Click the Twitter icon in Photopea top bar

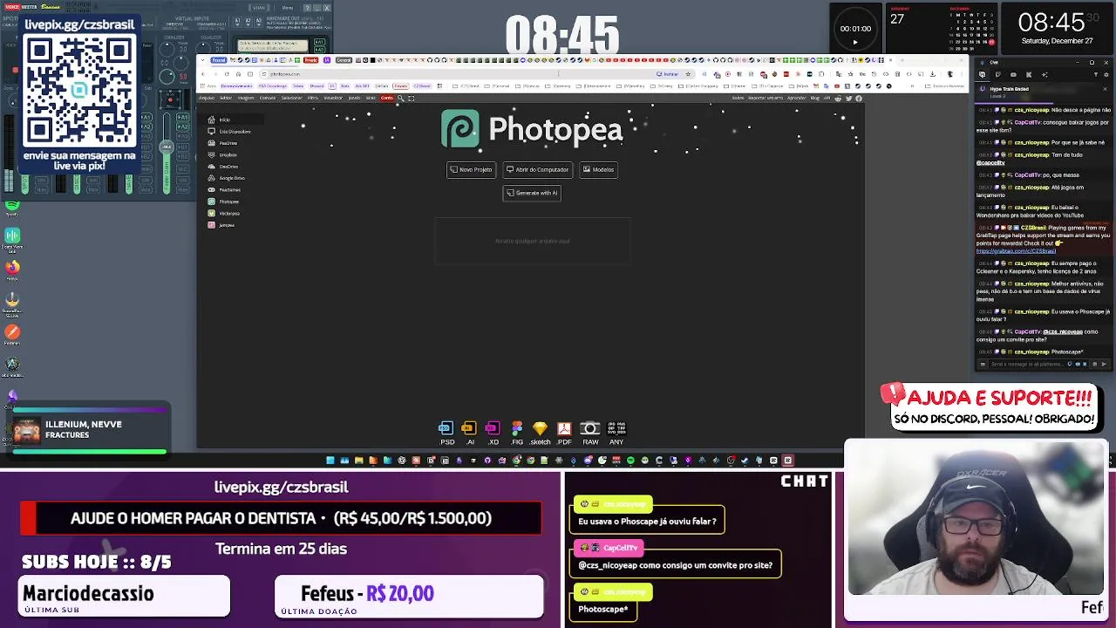coord(848,99)
